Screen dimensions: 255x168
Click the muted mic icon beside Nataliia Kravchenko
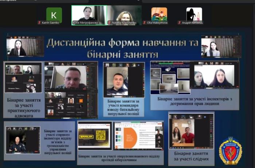(110, 23)
